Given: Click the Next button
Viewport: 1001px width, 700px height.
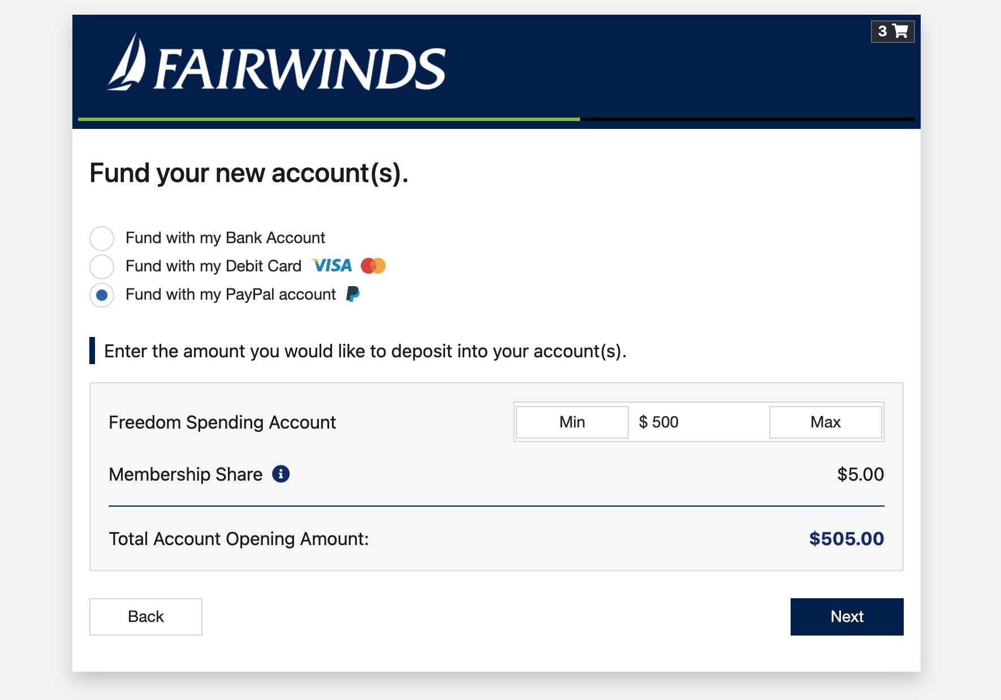Looking at the screenshot, I should coord(847,616).
